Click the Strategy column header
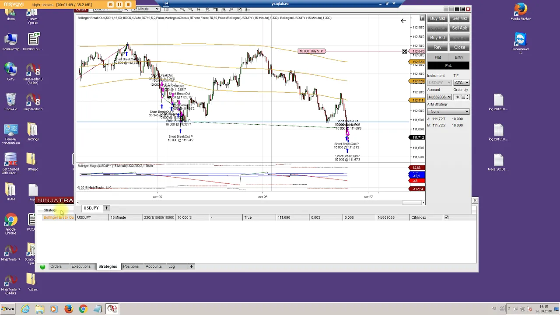Viewport: 560px width, 315px height. click(x=50, y=210)
